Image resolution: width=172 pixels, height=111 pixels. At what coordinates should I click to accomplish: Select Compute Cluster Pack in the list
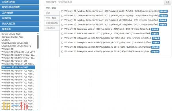click(x=12, y=37)
